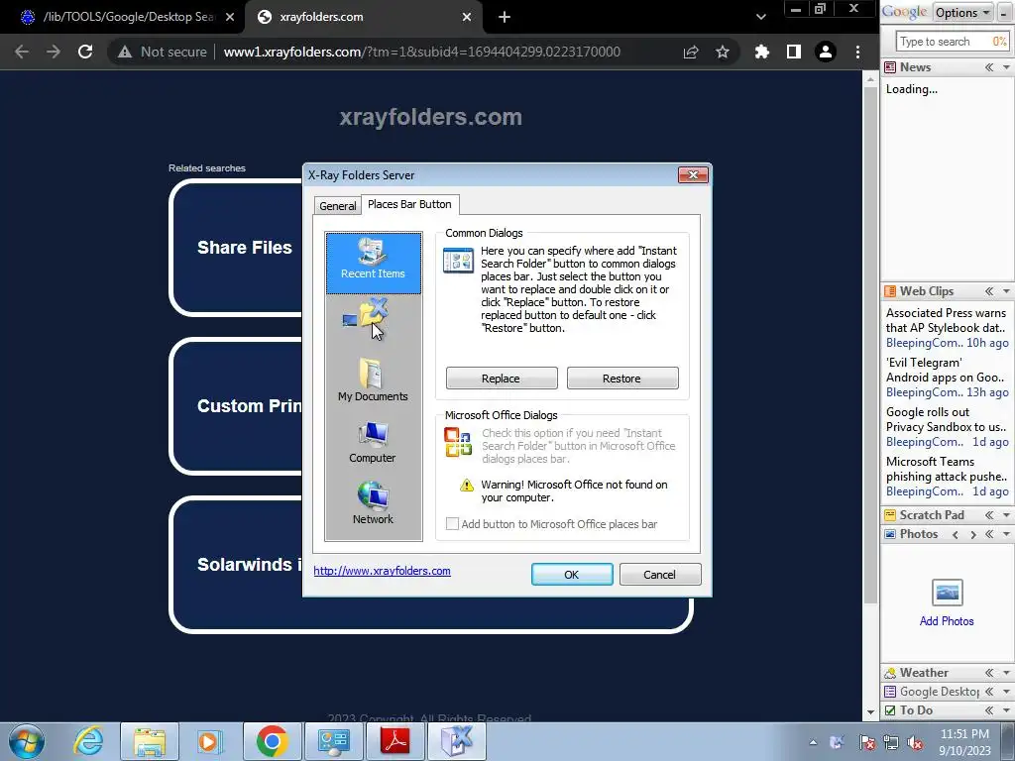Show previous photo in Photos gadget
Screen dimensions: 1015x761
coord(956,534)
